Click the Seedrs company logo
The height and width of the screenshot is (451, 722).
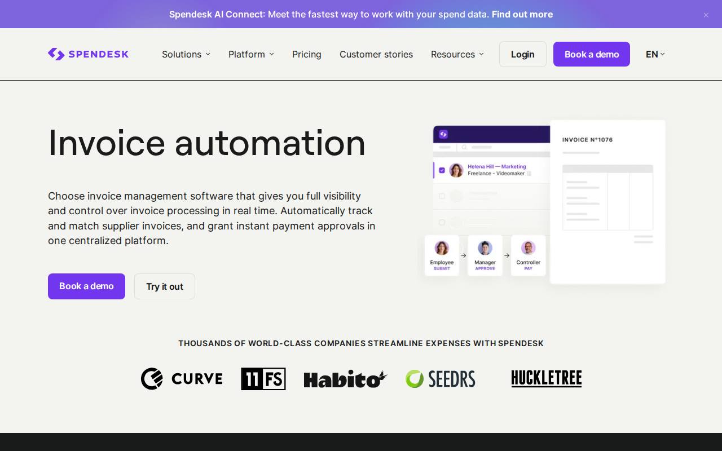click(441, 379)
